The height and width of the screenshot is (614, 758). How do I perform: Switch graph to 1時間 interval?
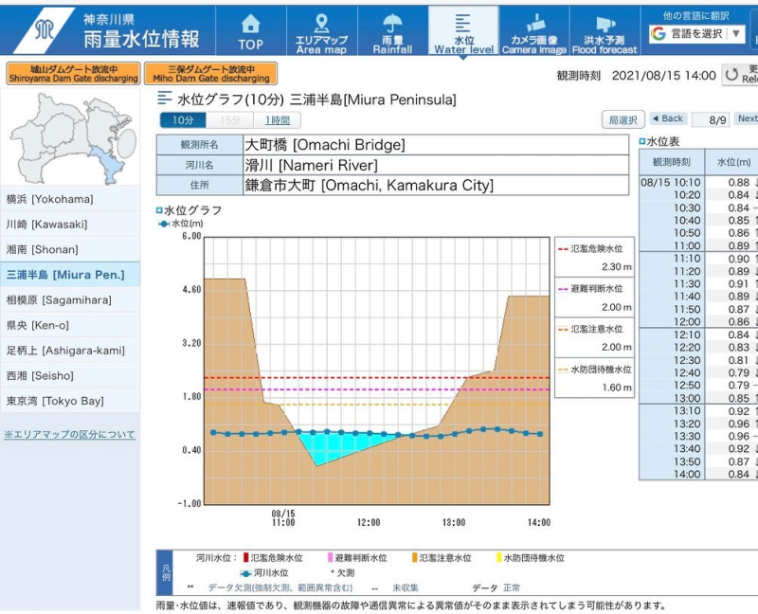pos(278,120)
